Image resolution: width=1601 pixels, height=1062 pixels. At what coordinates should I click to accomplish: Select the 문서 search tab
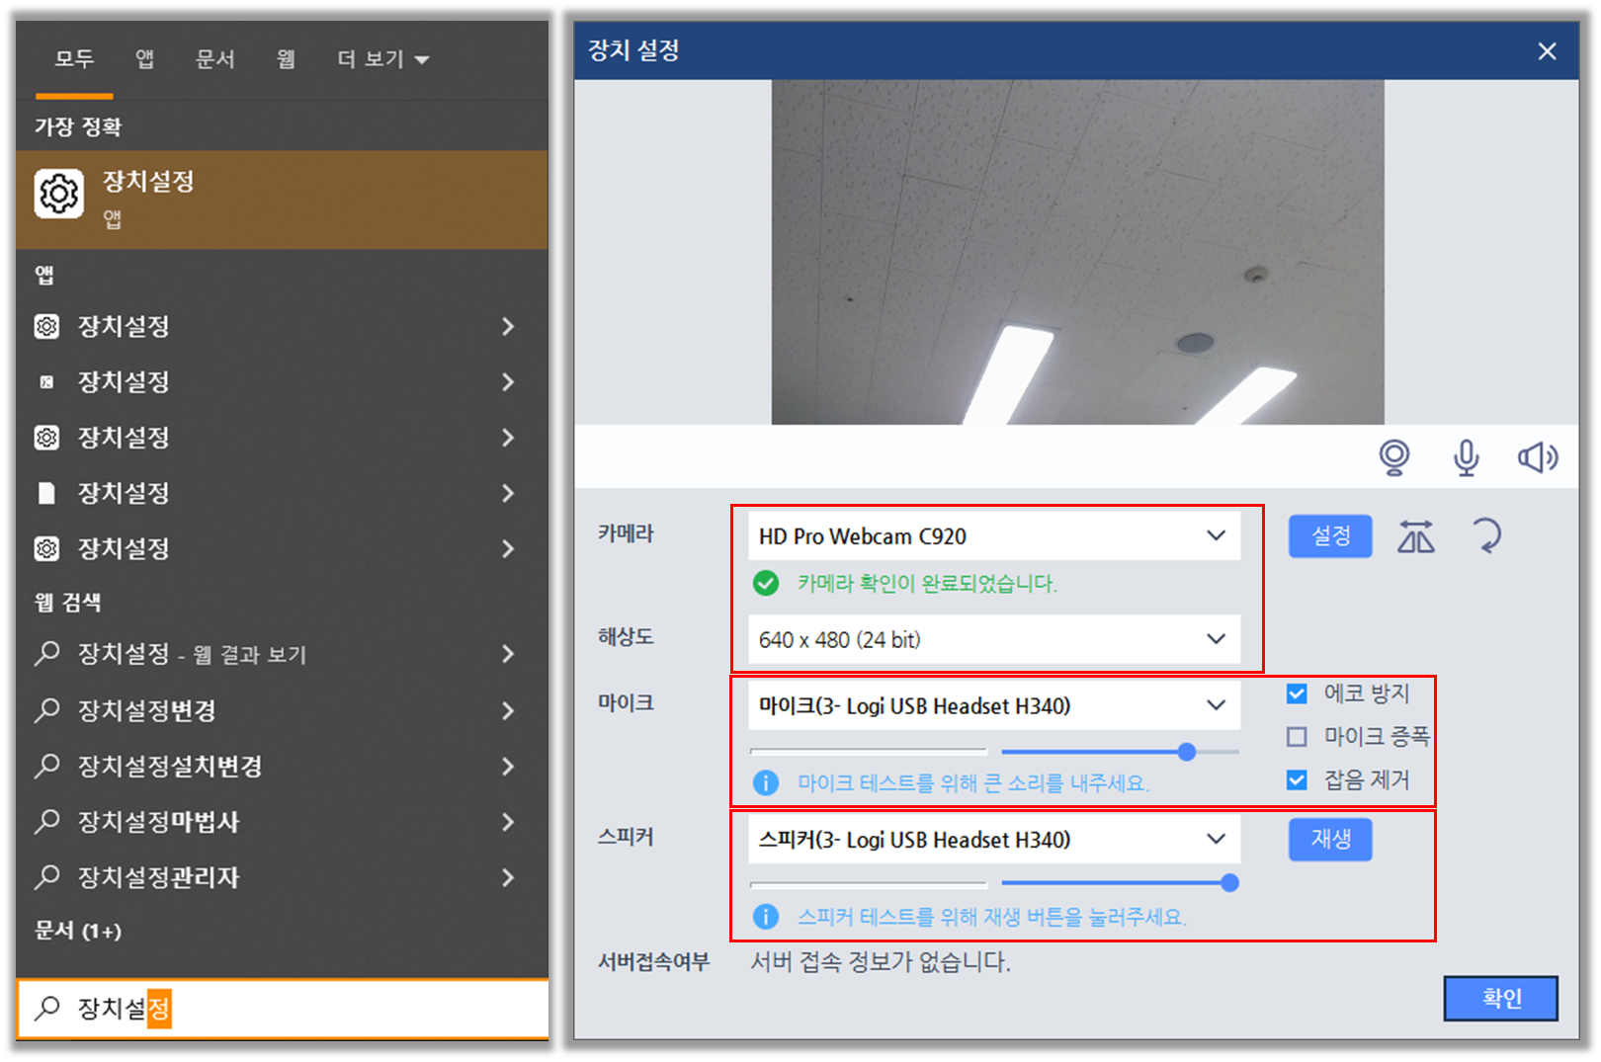(214, 59)
